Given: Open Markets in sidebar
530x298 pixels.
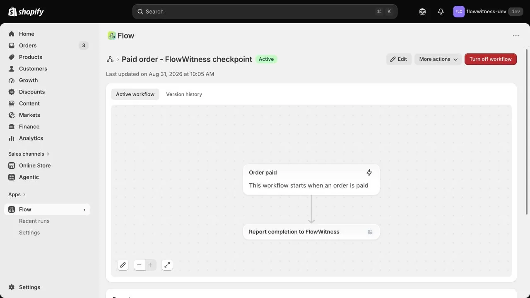Looking at the screenshot, I should click(x=47, y=115).
